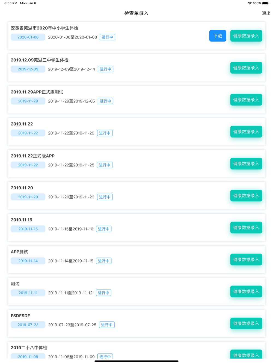This screenshot has height=364, width=273.
Task: Select the 2019二十八中体检 record title
Action: pyautogui.click(x=29, y=348)
